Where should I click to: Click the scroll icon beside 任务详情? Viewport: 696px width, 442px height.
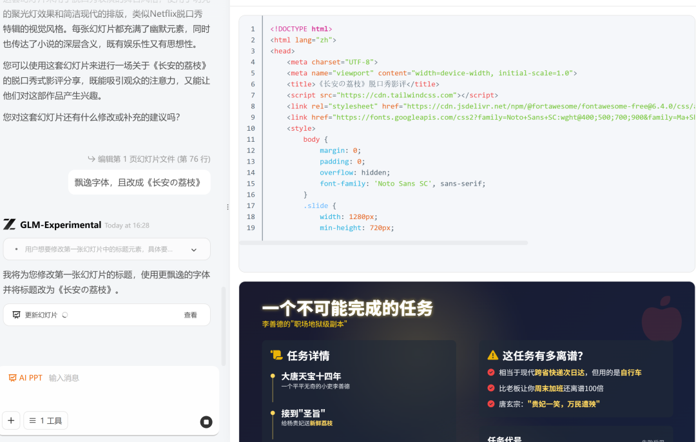click(275, 355)
